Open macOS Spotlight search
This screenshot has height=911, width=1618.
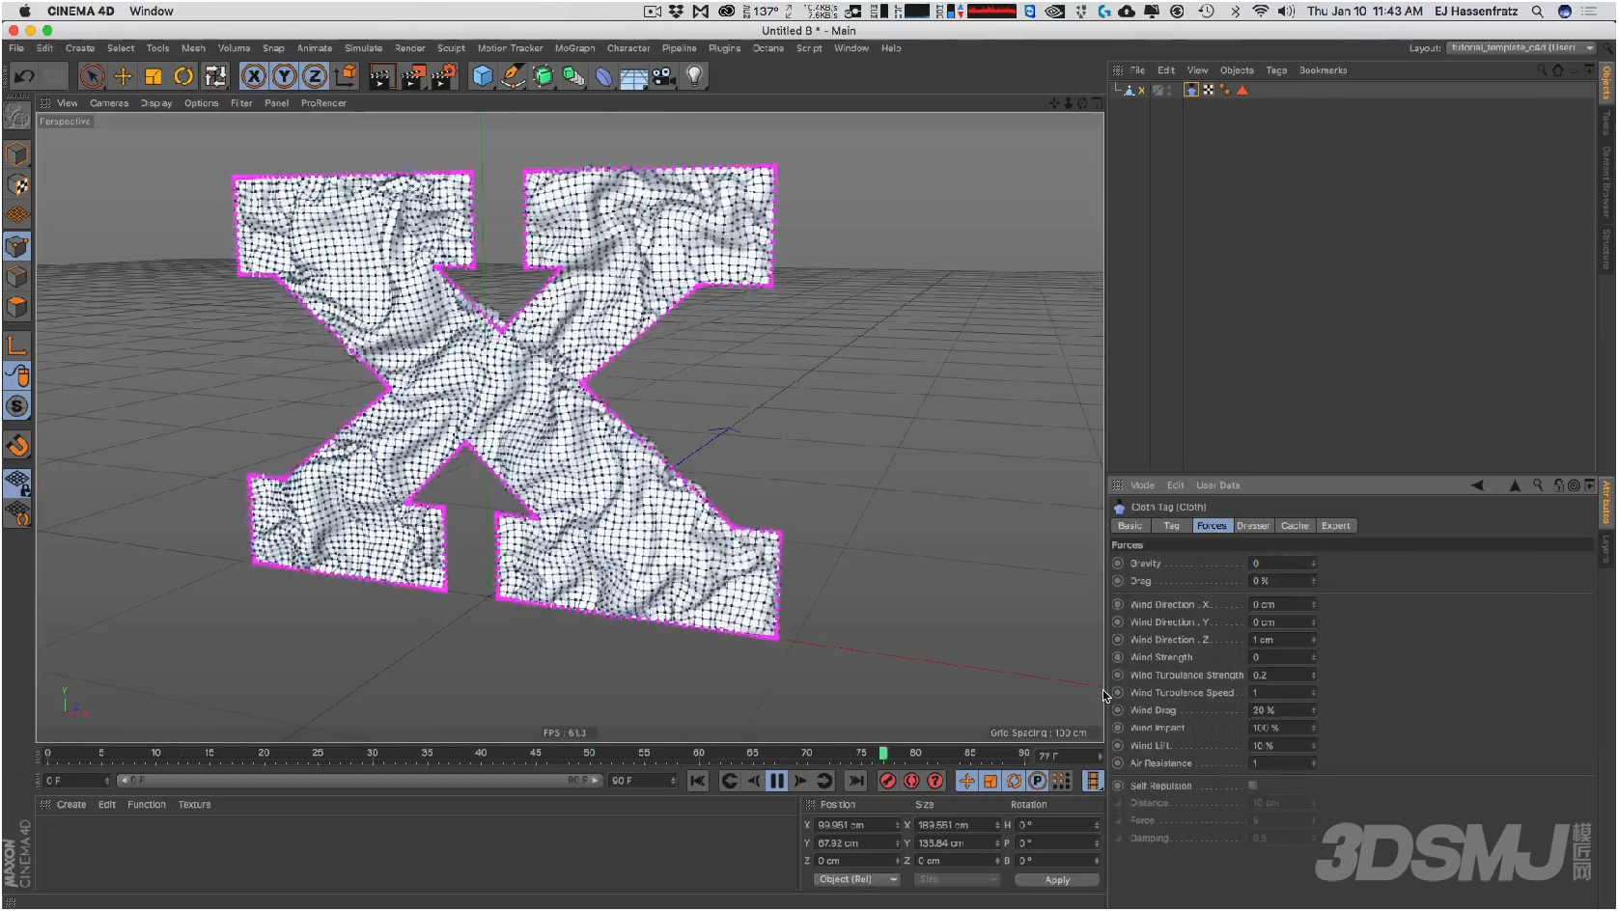[x=1537, y=12]
